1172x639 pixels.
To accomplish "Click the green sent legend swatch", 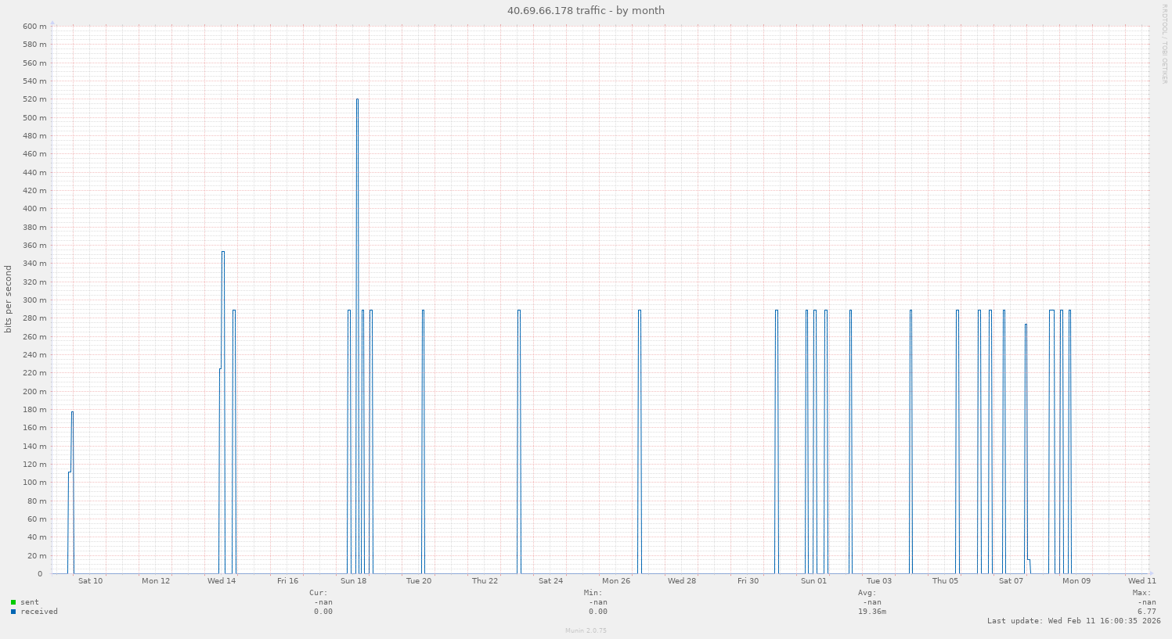I will click(x=13, y=602).
